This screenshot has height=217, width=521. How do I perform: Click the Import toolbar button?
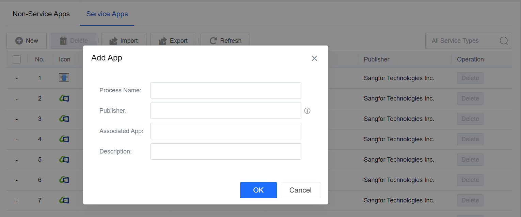pyautogui.click(x=124, y=41)
